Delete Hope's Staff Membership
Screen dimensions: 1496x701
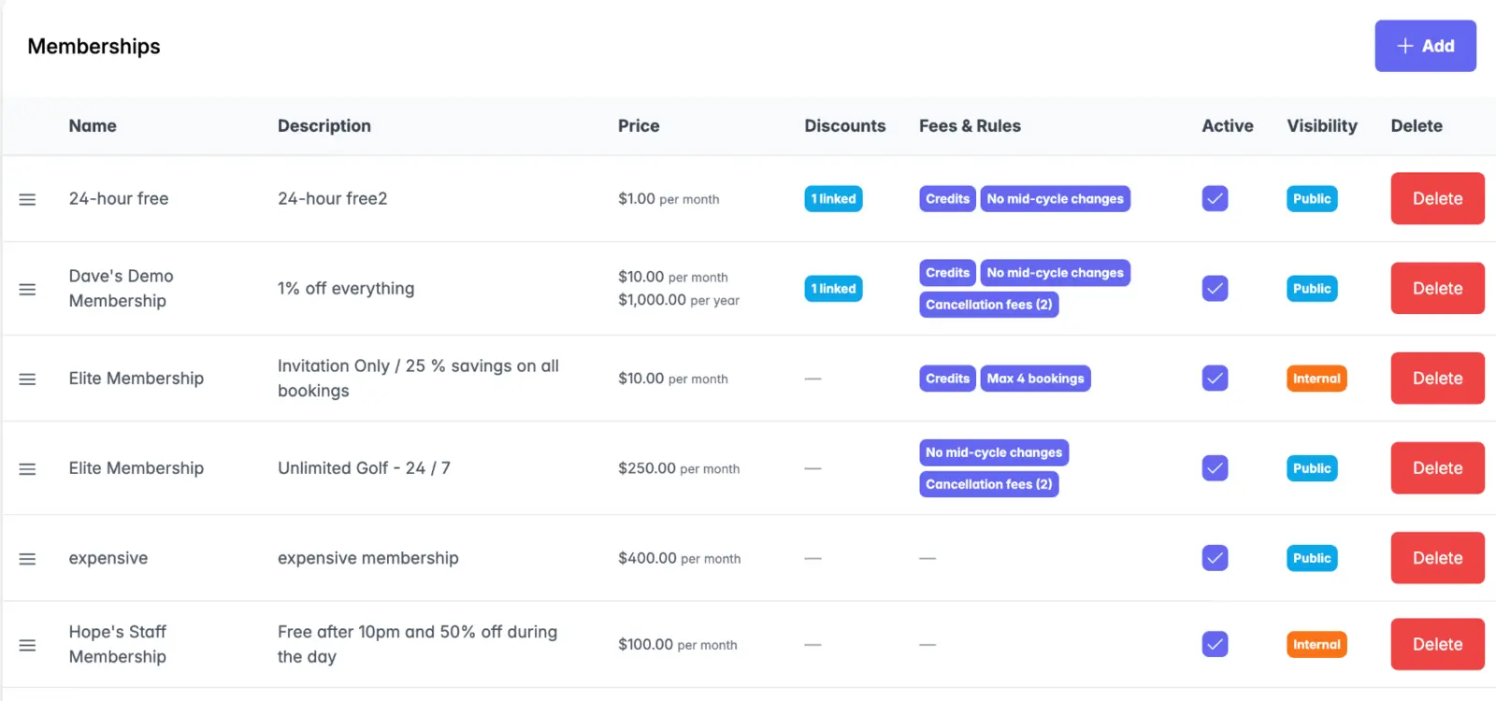point(1437,644)
